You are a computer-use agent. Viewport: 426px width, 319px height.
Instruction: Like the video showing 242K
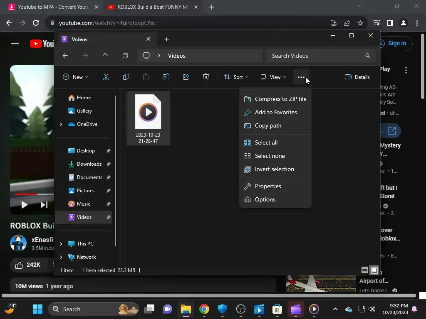[28, 265]
